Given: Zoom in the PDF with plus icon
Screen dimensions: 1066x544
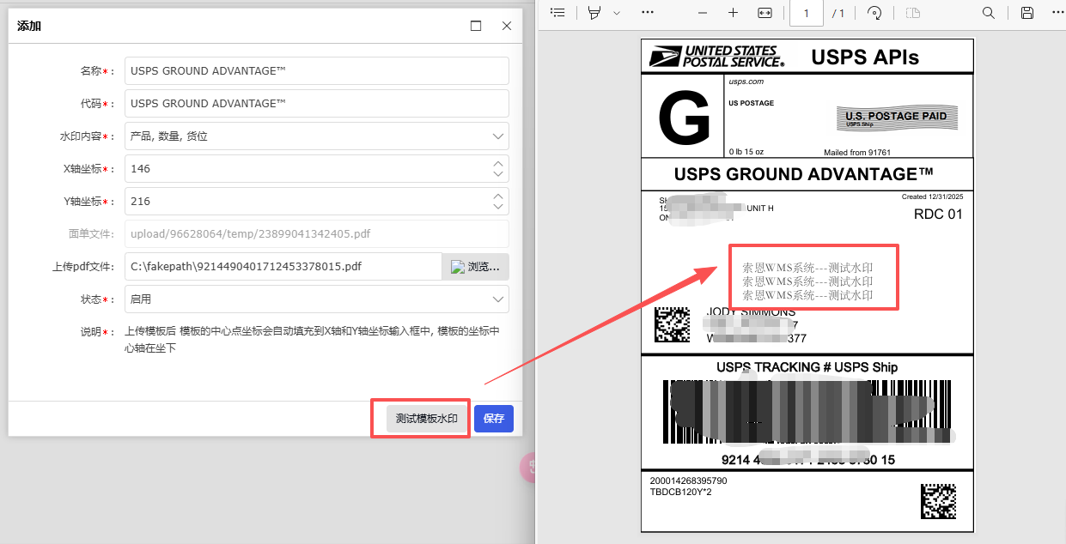Looking at the screenshot, I should pyautogui.click(x=733, y=13).
